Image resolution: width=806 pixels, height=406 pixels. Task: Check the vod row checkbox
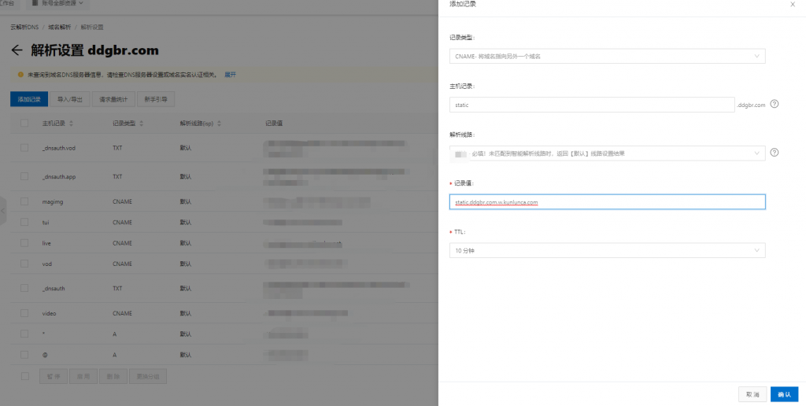tap(24, 264)
